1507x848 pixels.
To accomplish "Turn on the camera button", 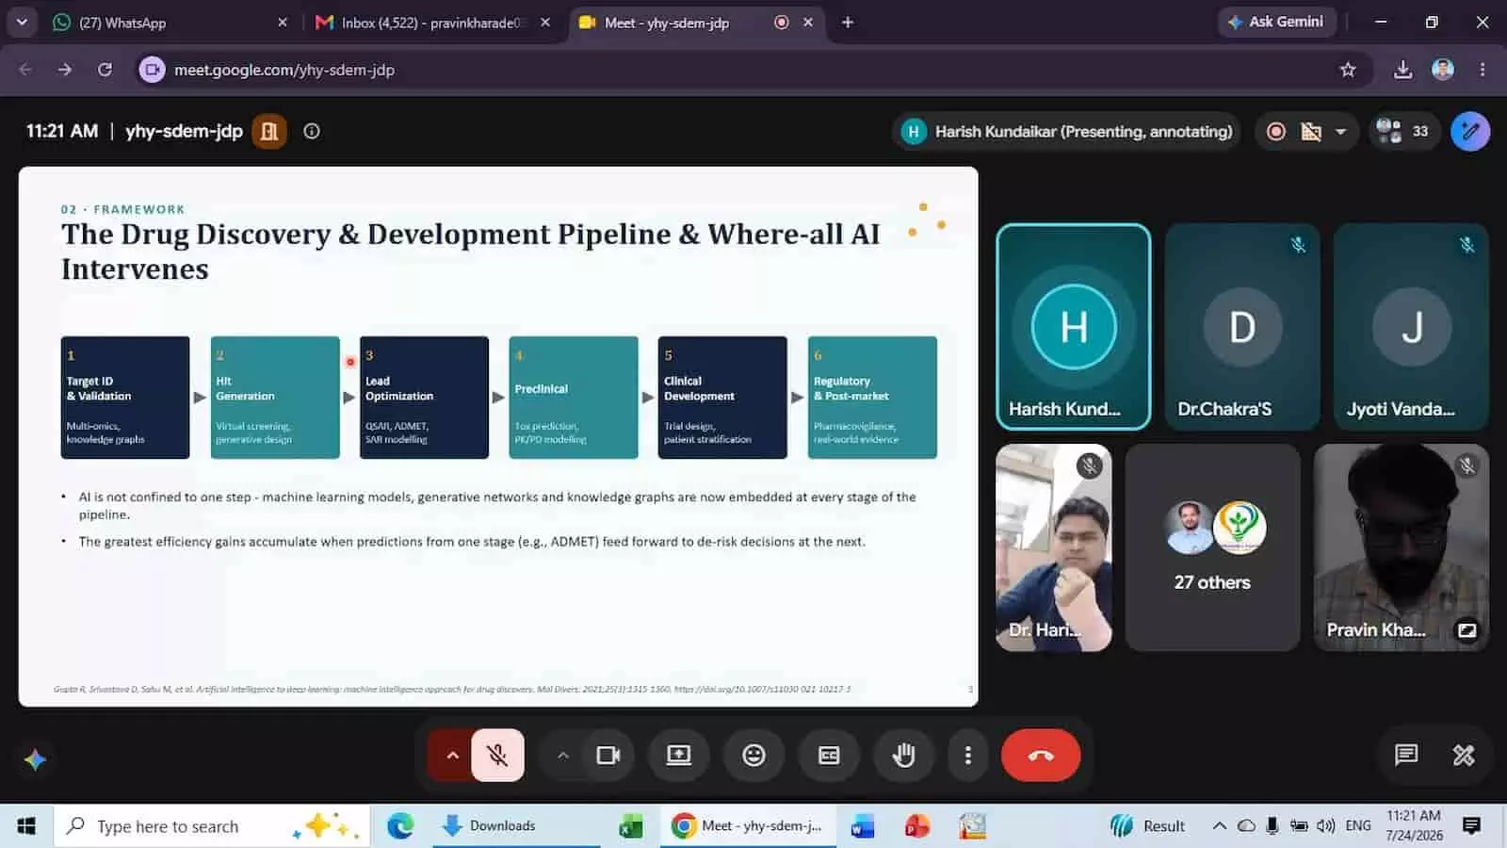I will (608, 755).
